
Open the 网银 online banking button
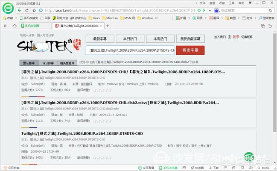click(198, 18)
